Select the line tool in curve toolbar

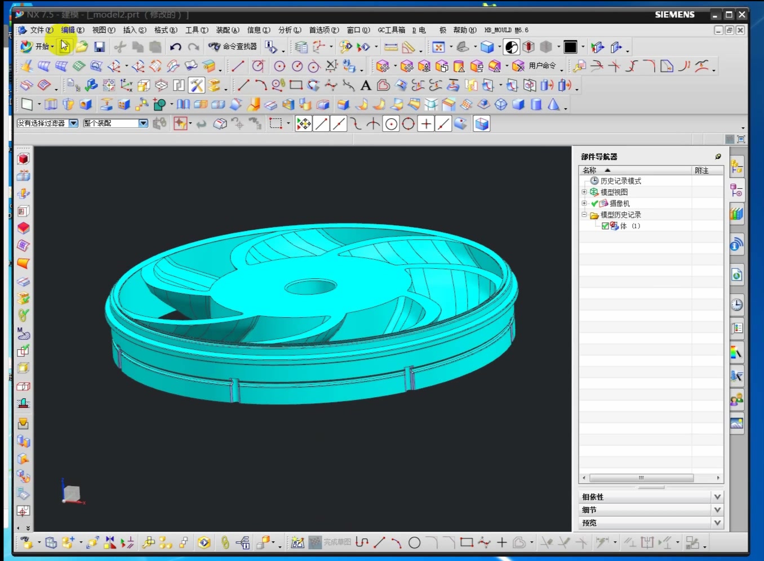click(x=243, y=86)
